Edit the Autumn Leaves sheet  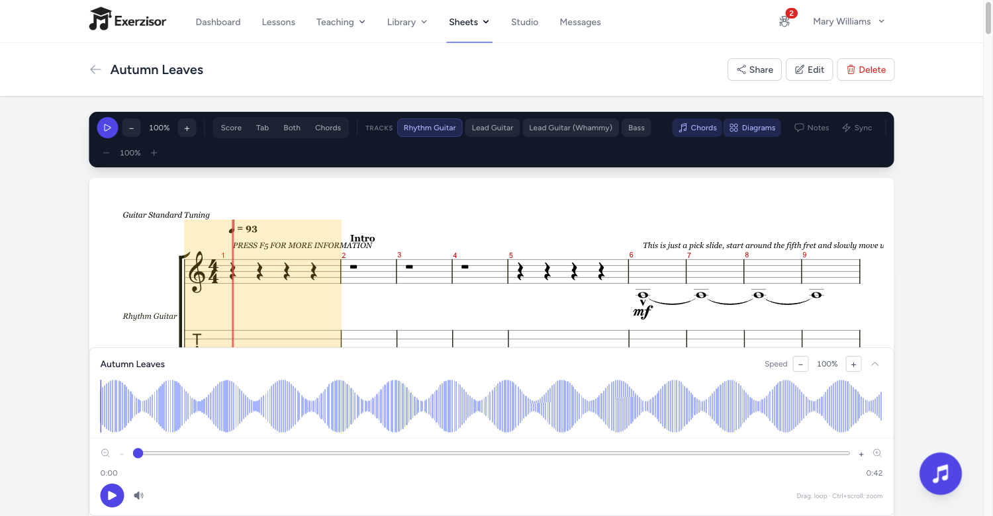[809, 69]
